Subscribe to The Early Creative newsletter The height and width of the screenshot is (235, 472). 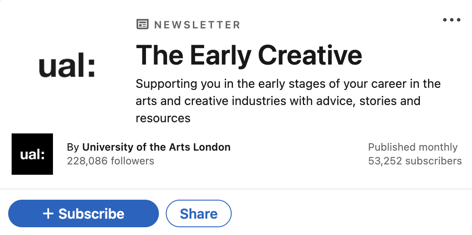(84, 213)
